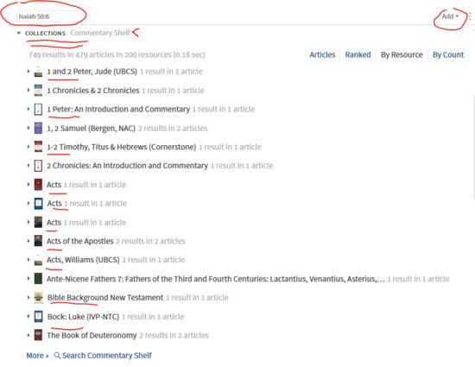Viewport: 475px width, 367px height.
Task: Expand the Acts, Williams (UBCS) row
Action: [x=28, y=260]
